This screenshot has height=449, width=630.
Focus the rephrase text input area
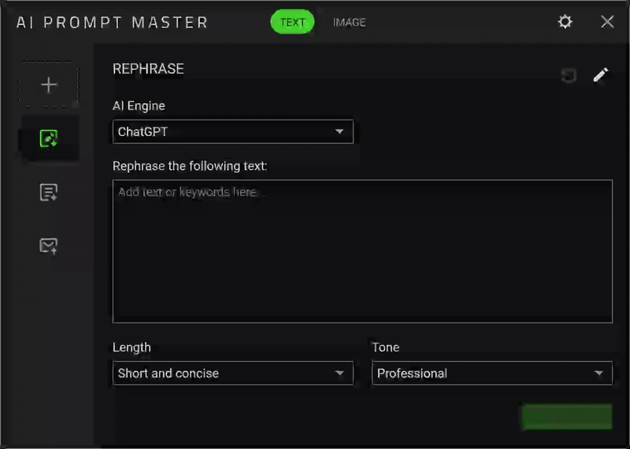pyautogui.click(x=363, y=251)
